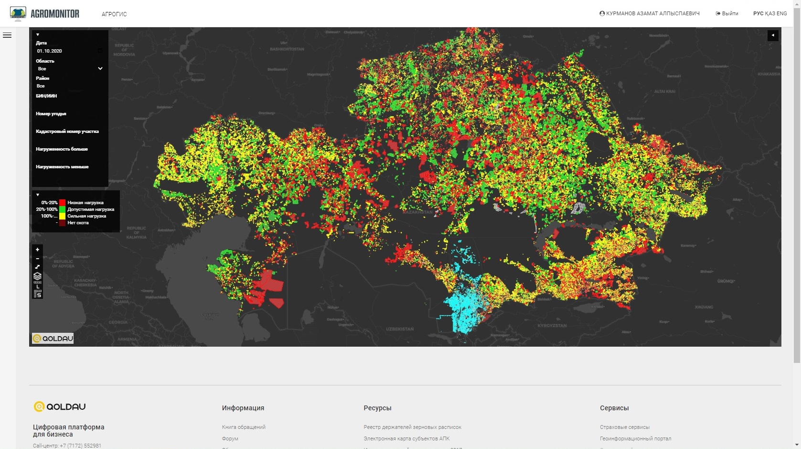Open the date calendar picker
Image resolution: width=801 pixels, height=449 pixels.
(x=100, y=51)
